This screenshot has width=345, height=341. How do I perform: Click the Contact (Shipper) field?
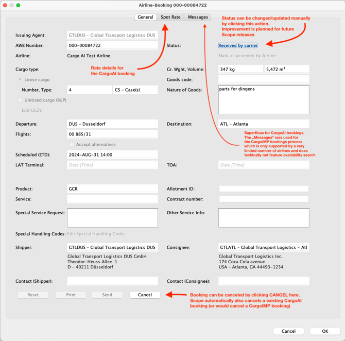coord(112,281)
